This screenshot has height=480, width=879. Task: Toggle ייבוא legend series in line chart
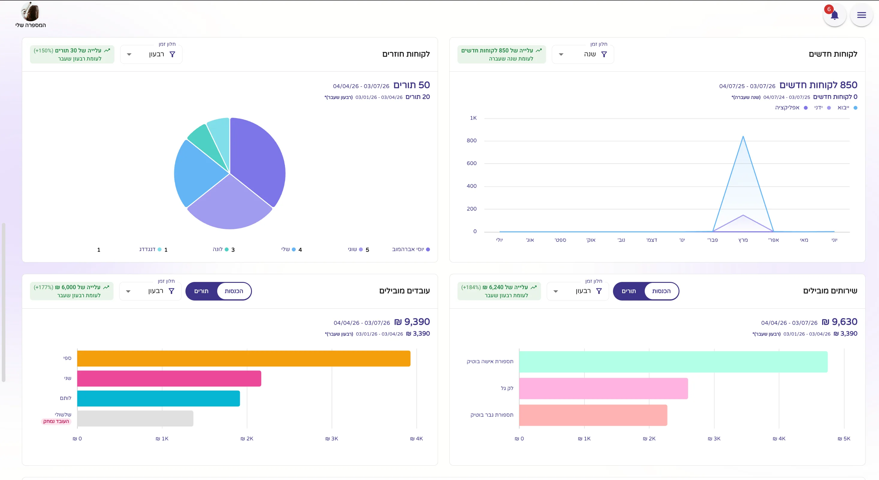(847, 108)
